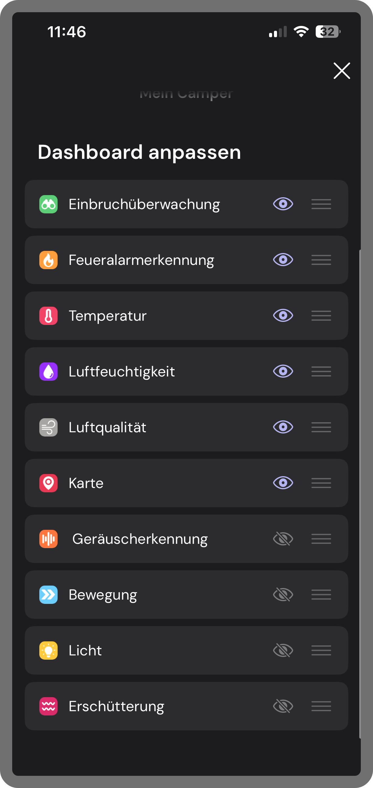Toggle visibility of the Karte widget
The width and height of the screenshot is (373, 788).
pyautogui.click(x=283, y=483)
